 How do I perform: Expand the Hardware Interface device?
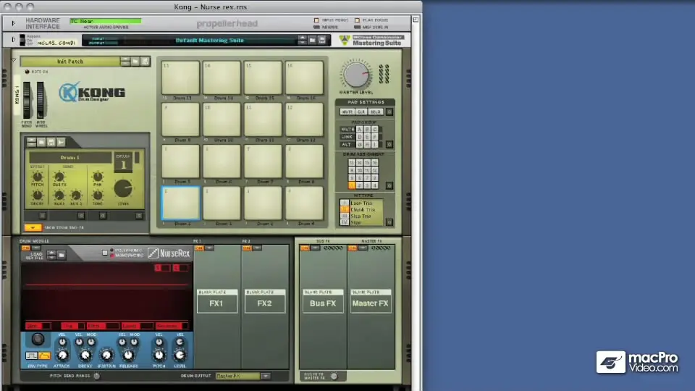(x=13, y=23)
